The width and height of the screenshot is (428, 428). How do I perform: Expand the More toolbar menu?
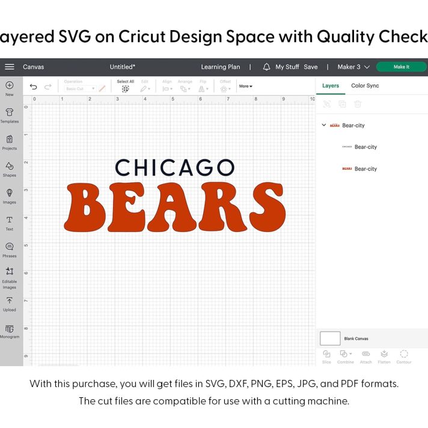[x=246, y=86]
